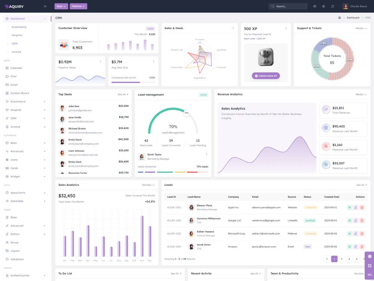Open Hospital under the Dashboard submenu
374x281 pixels.
[17, 35]
